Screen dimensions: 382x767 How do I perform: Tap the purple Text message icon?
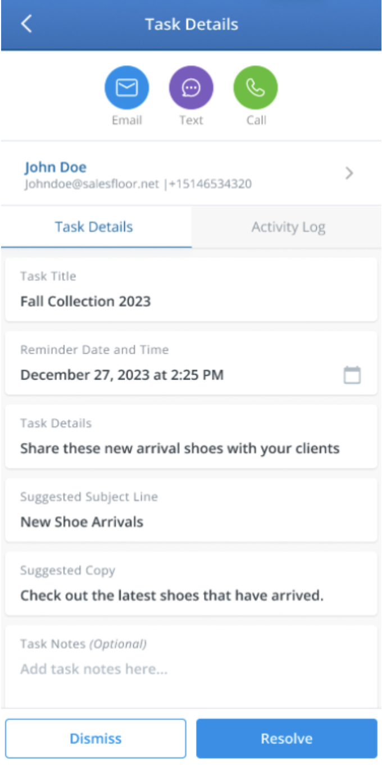[191, 88]
